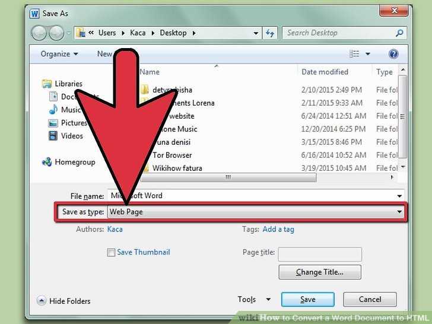The height and width of the screenshot is (324, 432).
Task: Click the 2/11/2015 9:33 AM date cell
Action: click(x=332, y=103)
